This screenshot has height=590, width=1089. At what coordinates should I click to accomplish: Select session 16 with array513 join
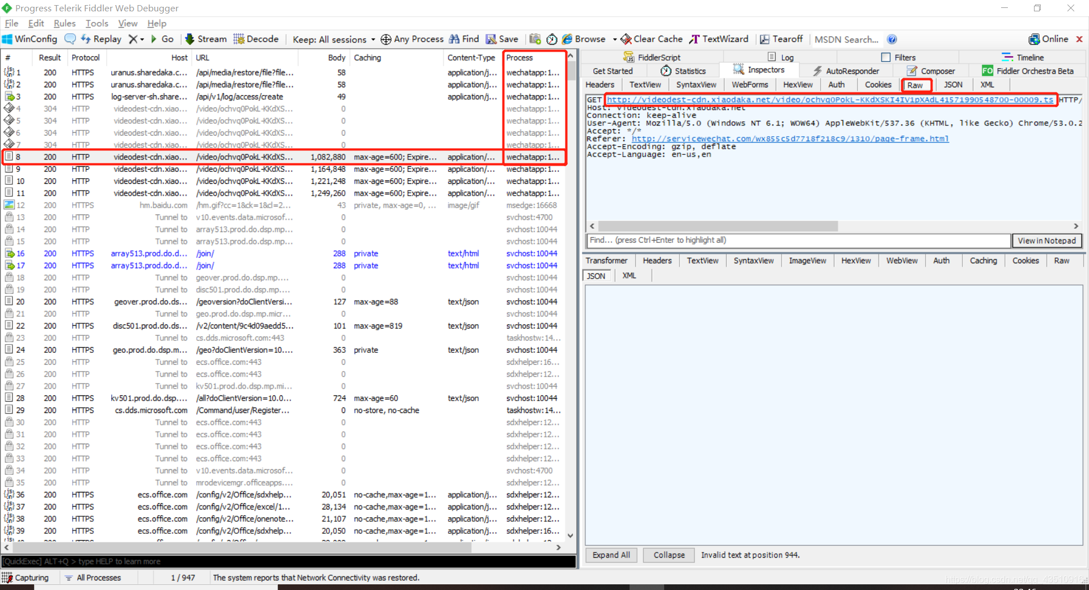coord(282,254)
